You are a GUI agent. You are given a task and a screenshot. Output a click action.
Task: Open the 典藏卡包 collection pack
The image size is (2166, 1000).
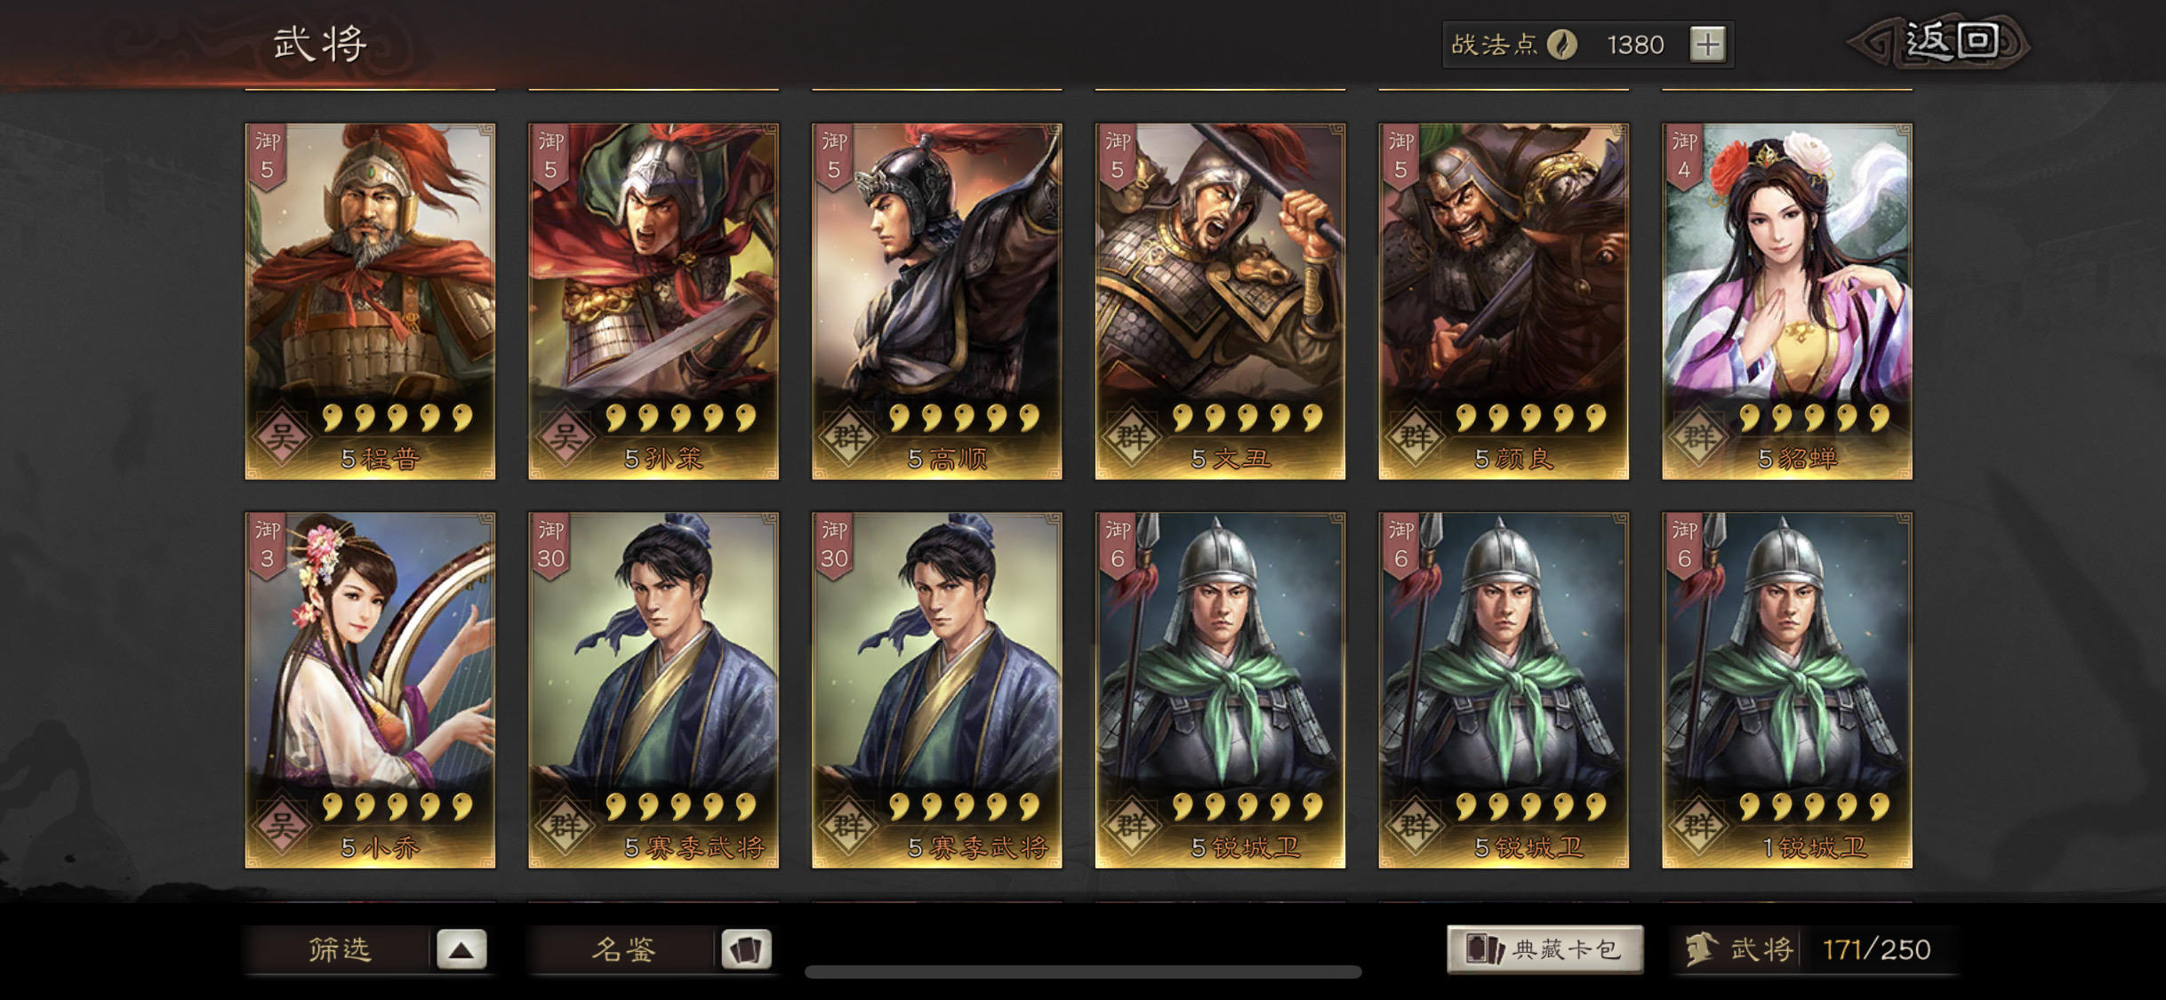pyautogui.click(x=1545, y=949)
